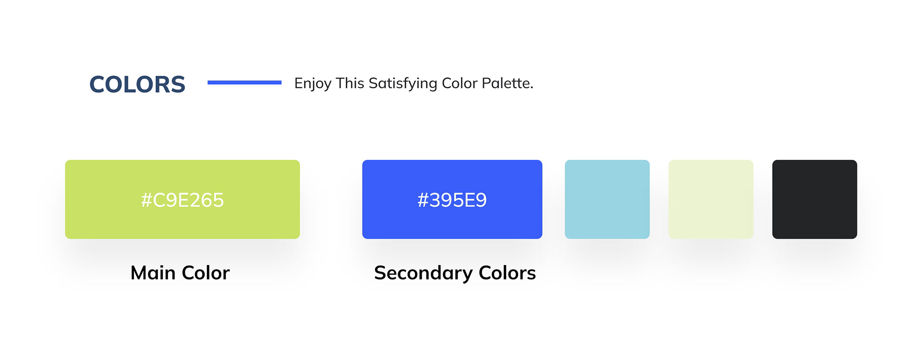Click the word "Secondary" below blue swatch
Image resolution: width=922 pixels, height=362 pixels.
click(x=423, y=273)
